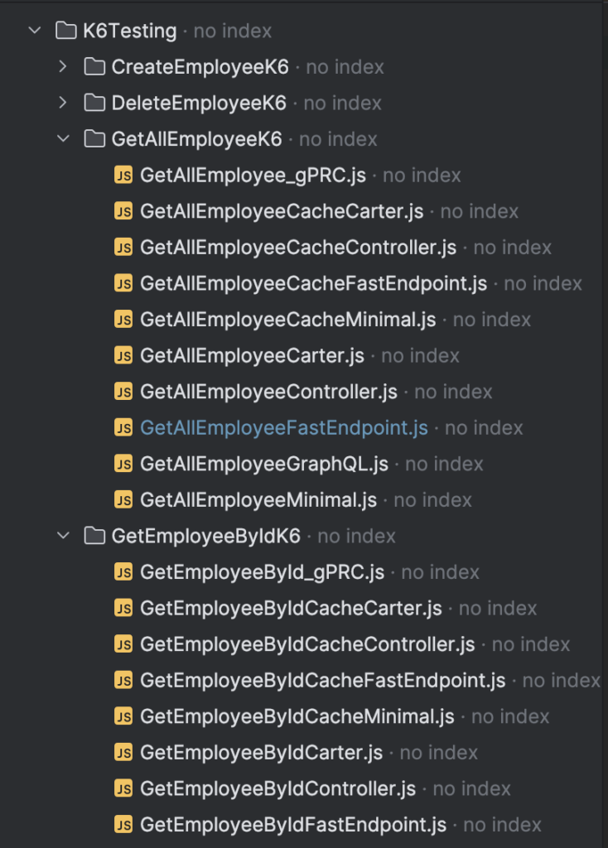
Task: Click the GetAllEmployeeK6 folder icon
Action: pos(94,139)
